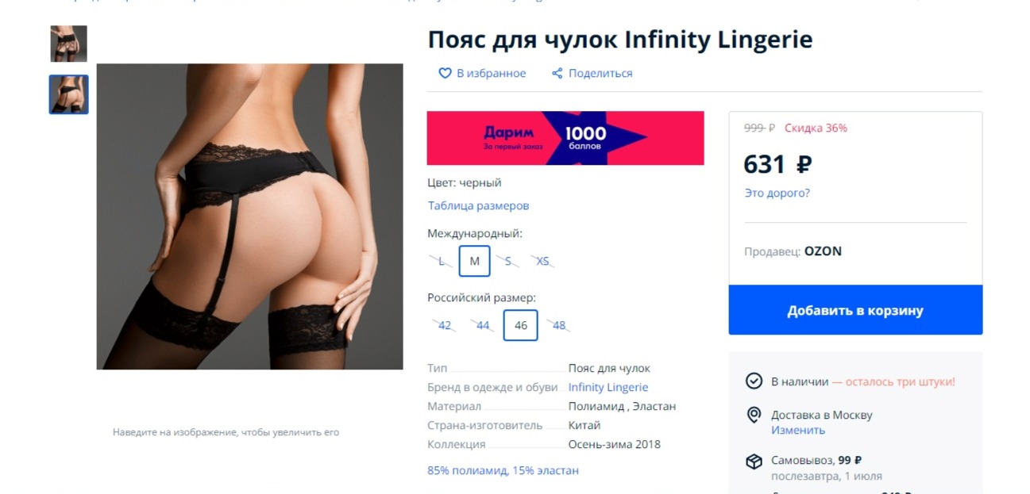Screen dimensions: 1030x494
Task: Click the Moscow delivery location pin icon
Action: point(754,415)
